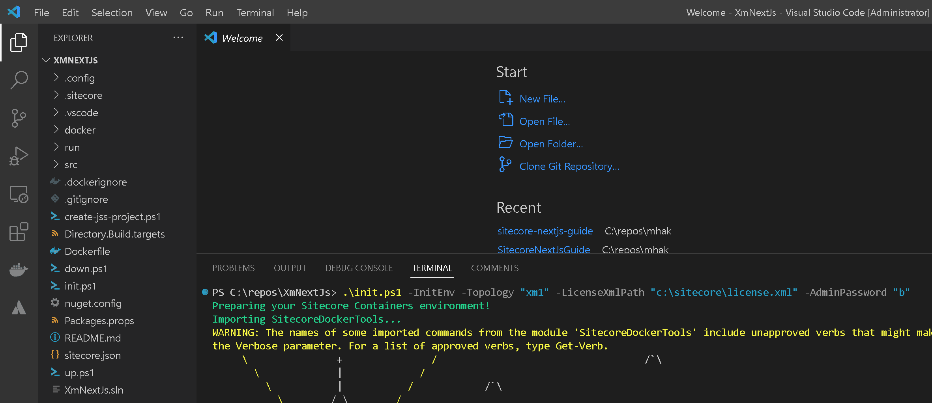Open the Docker view icon
The width and height of the screenshot is (932, 403).
point(19,270)
